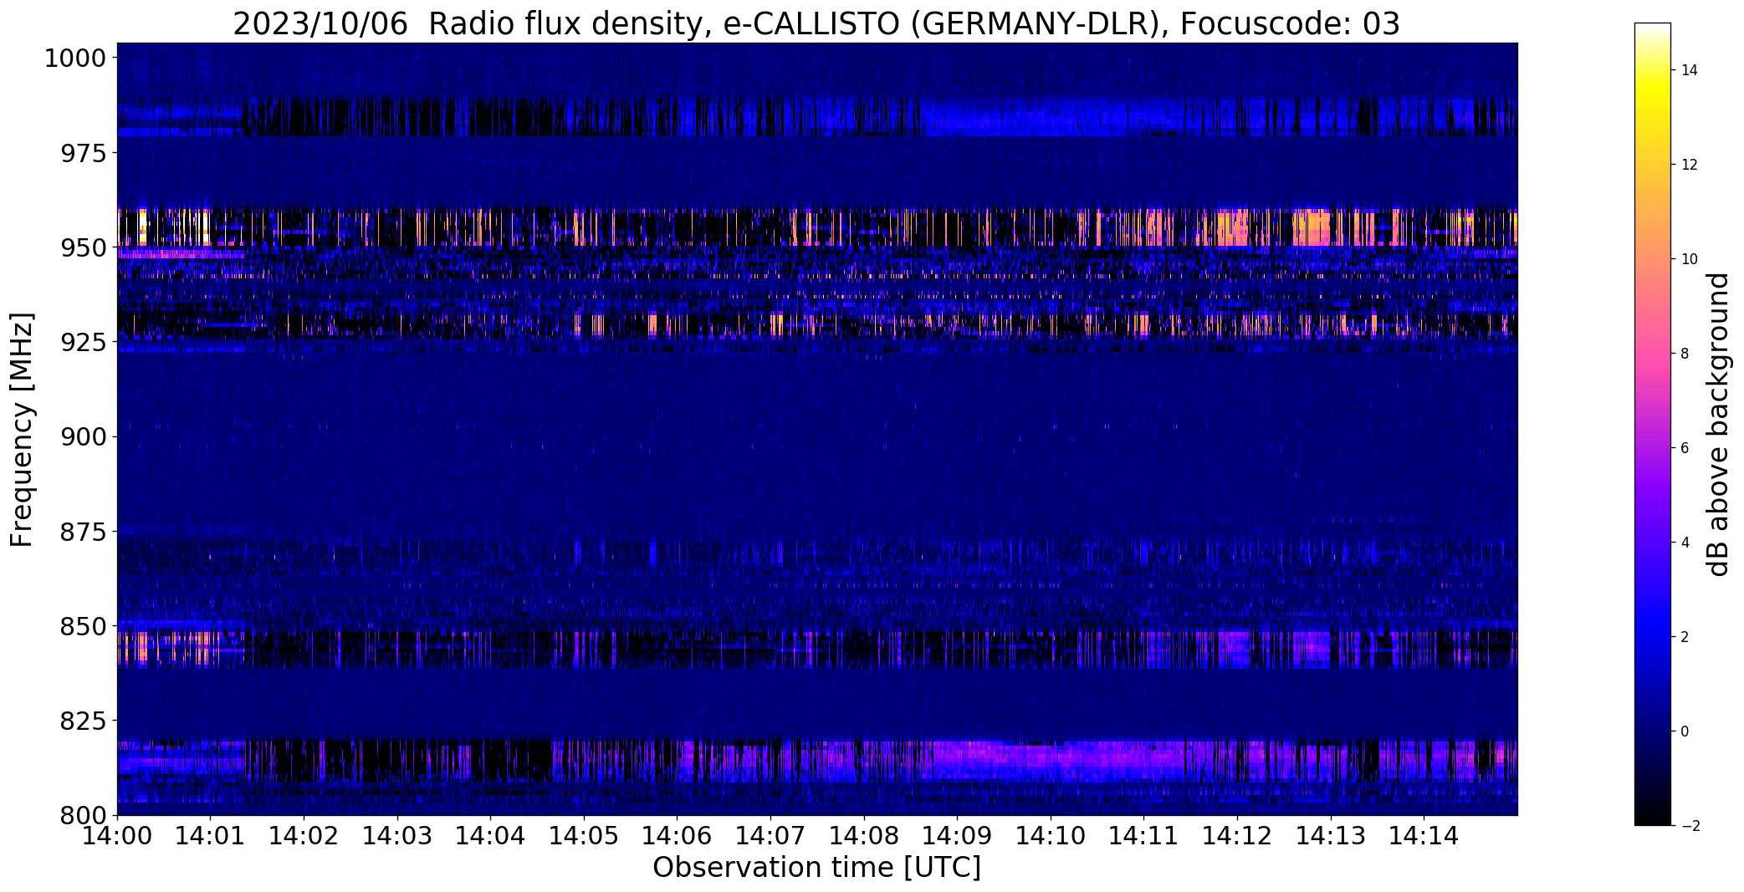Click the 'dB above background' colorbar label
This screenshot has width=1744, height=892.
point(1718,425)
